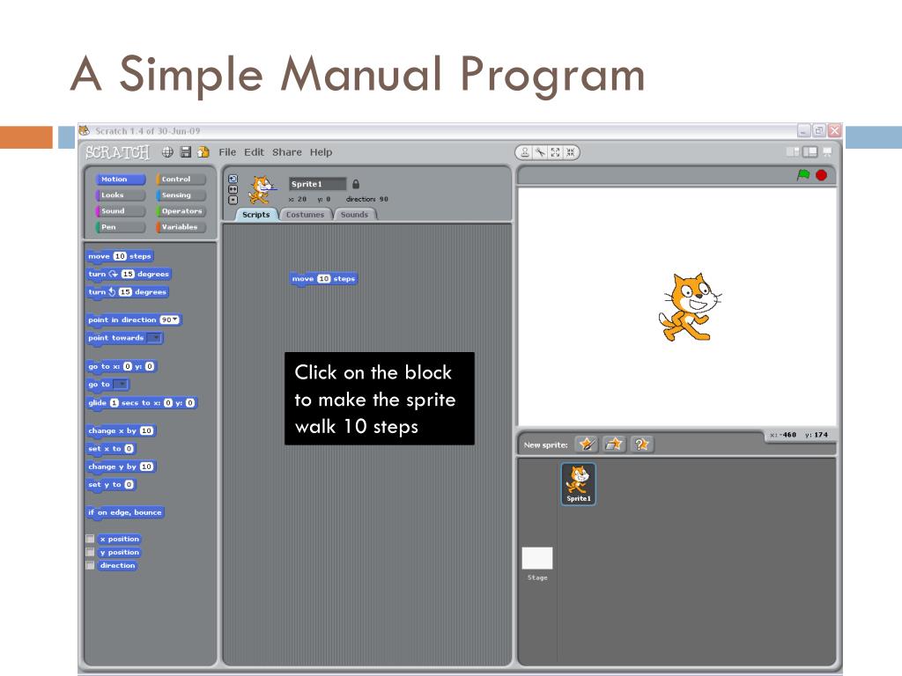The height and width of the screenshot is (676, 902).
Task: Select the Control block category
Action: point(181,180)
